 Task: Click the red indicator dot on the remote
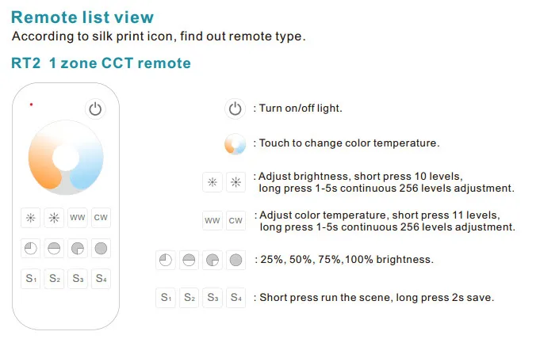pyautogui.click(x=32, y=105)
